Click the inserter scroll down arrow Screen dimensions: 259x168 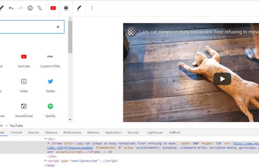pos(70,120)
